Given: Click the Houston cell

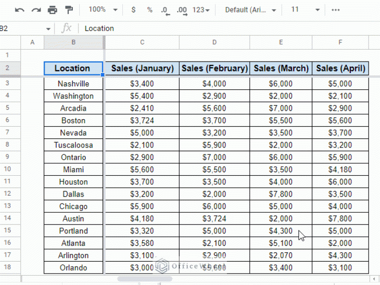Looking at the screenshot, I should 73,182.
